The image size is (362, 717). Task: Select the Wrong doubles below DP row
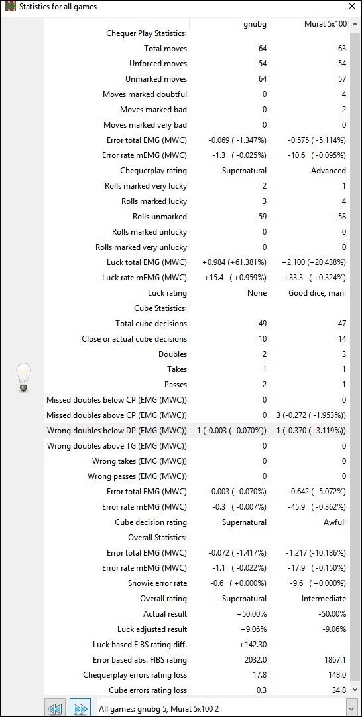[x=196, y=431]
